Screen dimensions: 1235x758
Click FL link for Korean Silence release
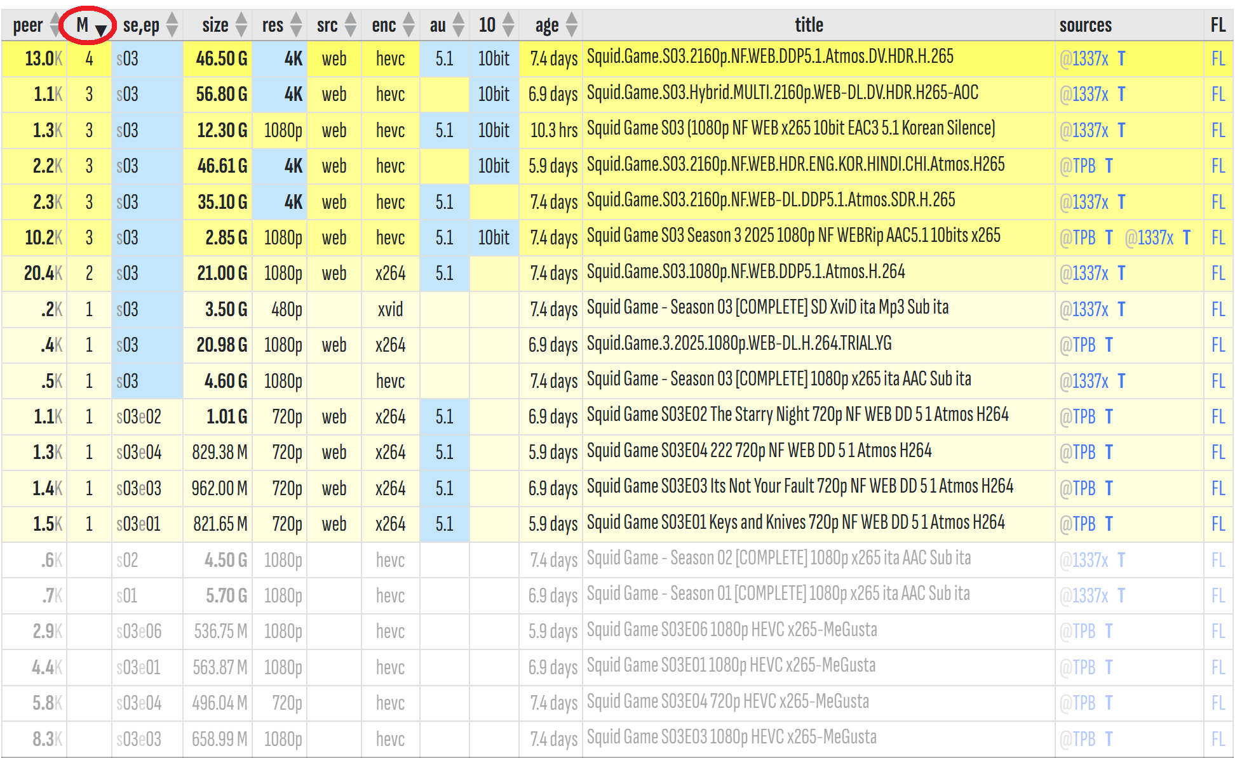click(1217, 130)
